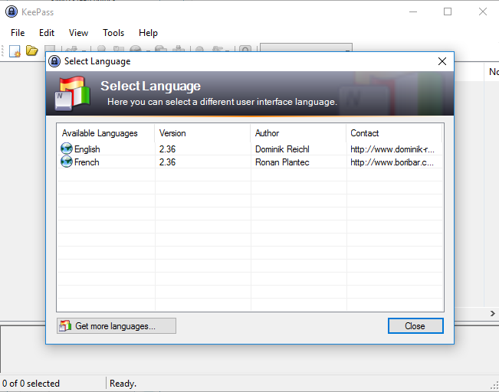Screen dimensions: 499x392
Task: Click the globe icon beside French
Action: click(x=67, y=162)
